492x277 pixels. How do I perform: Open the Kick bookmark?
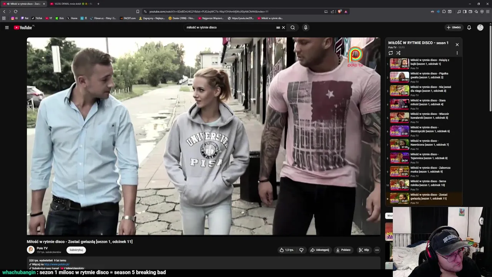tap(60, 18)
